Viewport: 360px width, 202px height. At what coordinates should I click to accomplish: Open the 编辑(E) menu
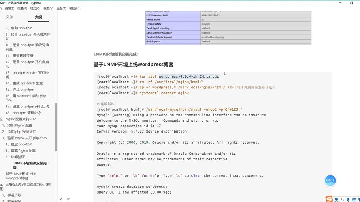tap(9, 8)
